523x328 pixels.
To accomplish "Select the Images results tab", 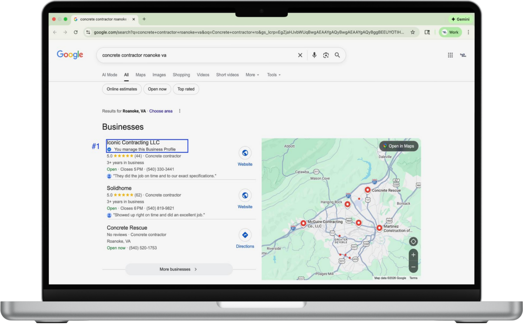I will [x=159, y=75].
